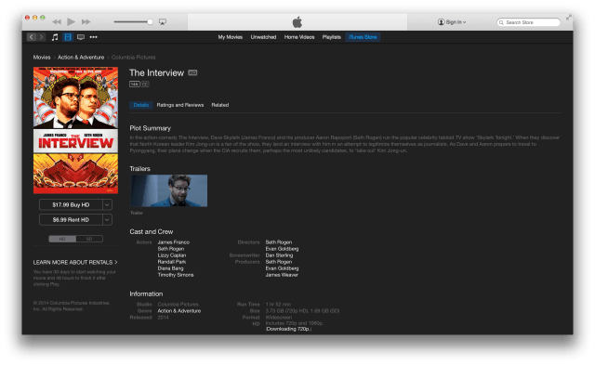Click $6.99 Rent HD button
The image size is (595, 365).
71,220
